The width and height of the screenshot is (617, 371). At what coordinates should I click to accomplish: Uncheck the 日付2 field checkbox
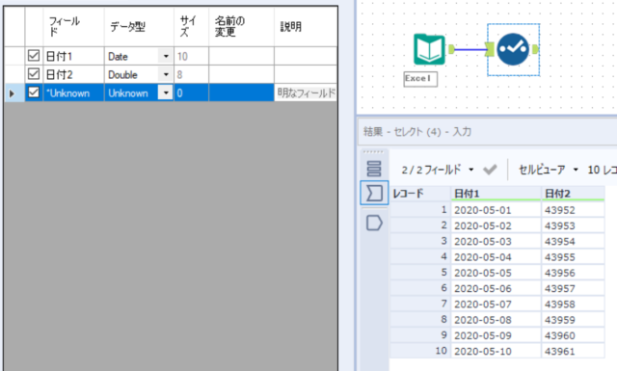point(34,74)
